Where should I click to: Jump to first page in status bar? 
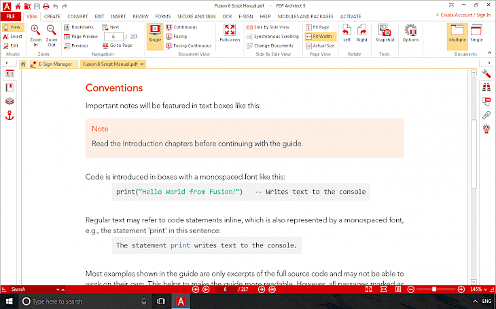196,289
